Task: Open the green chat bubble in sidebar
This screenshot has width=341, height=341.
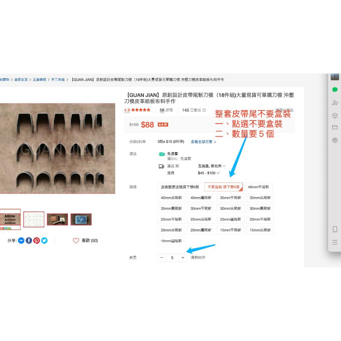Action: pos(335,90)
